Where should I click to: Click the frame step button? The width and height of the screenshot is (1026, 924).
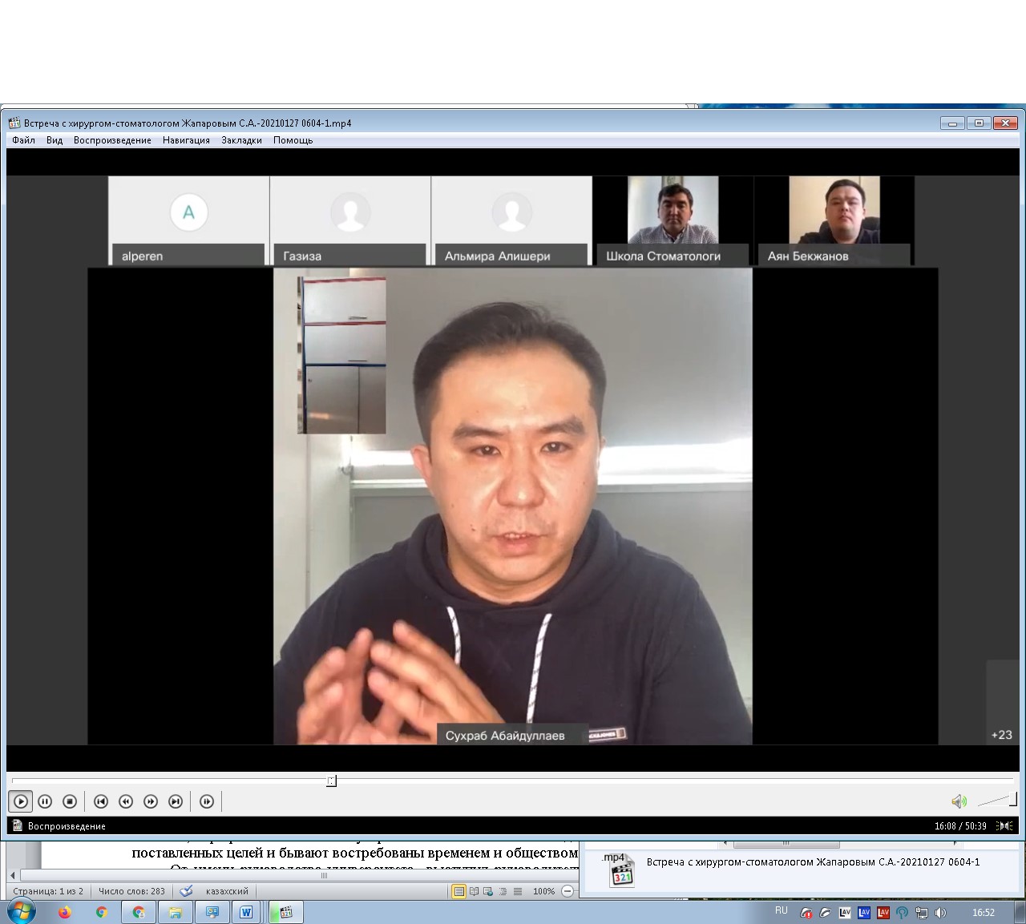tap(207, 801)
